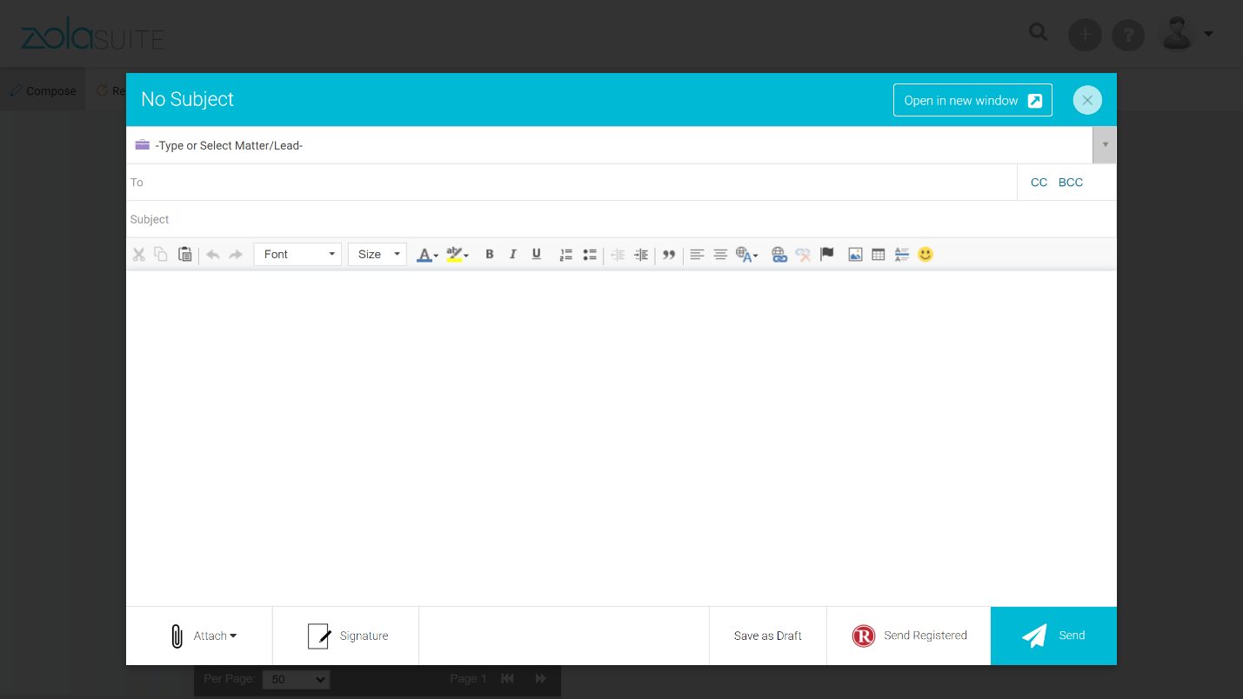Click Compose in the background page
This screenshot has width=1243, height=699.
click(43, 90)
